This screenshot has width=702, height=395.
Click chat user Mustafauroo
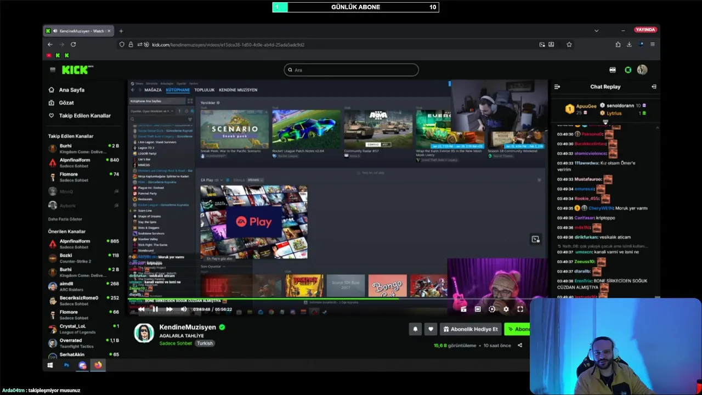pos(588,179)
